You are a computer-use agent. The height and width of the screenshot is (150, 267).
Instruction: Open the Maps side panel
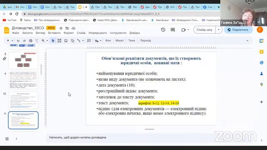(x=262, y=85)
